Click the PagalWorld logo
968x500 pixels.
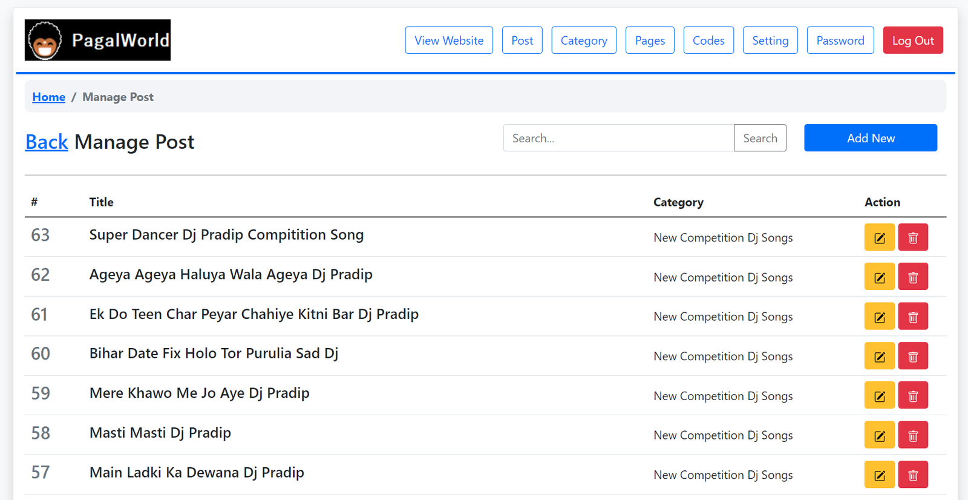click(x=97, y=40)
